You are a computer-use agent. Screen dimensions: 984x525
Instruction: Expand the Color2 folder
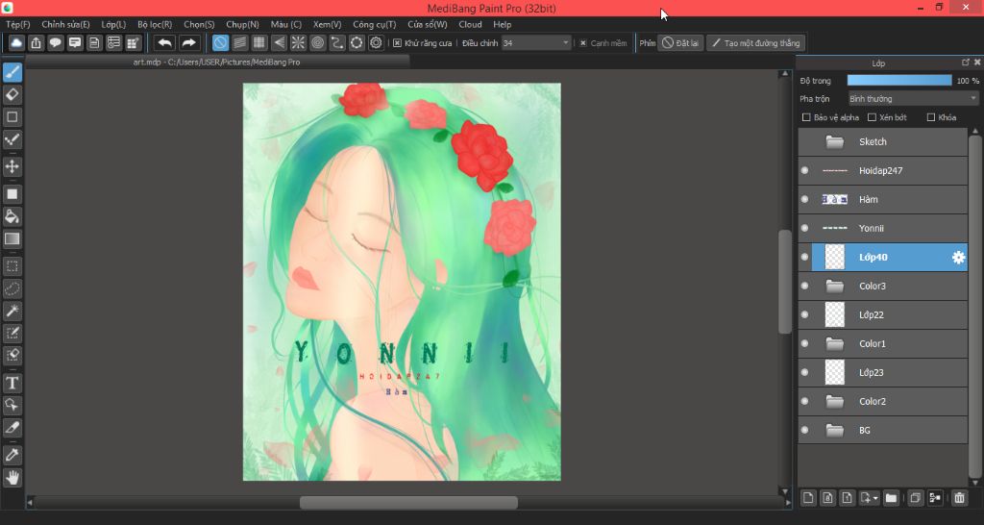click(835, 402)
